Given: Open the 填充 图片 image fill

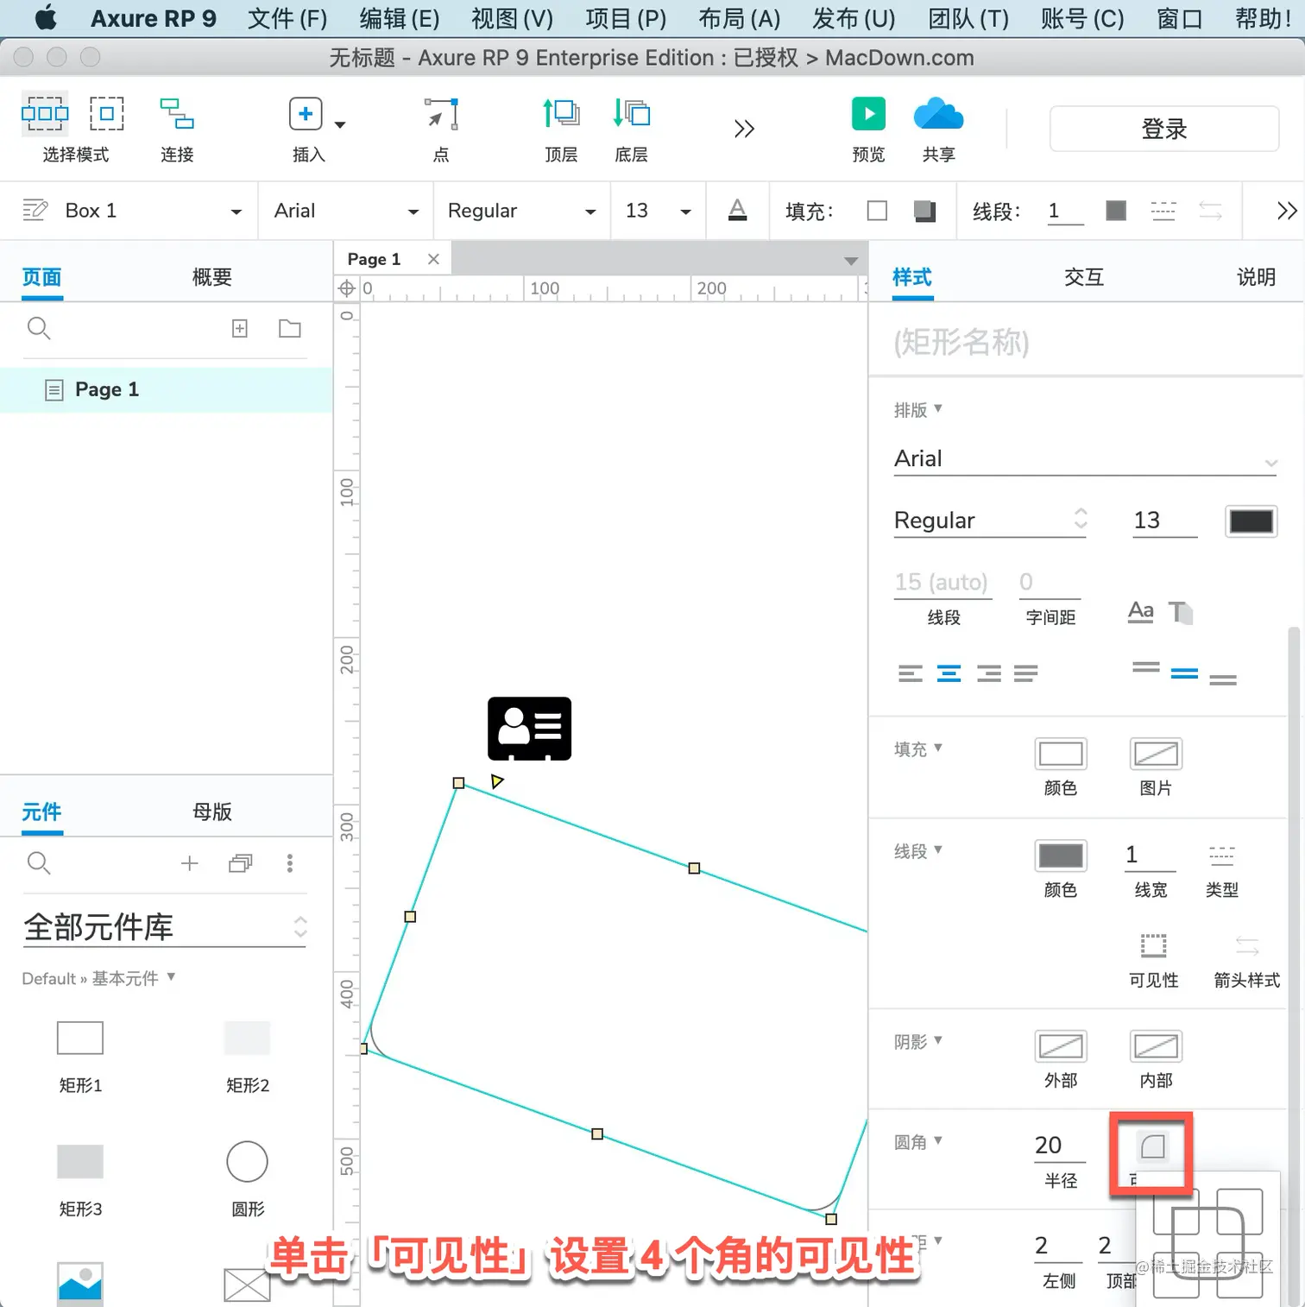Looking at the screenshot, I should pos(1156,754).
